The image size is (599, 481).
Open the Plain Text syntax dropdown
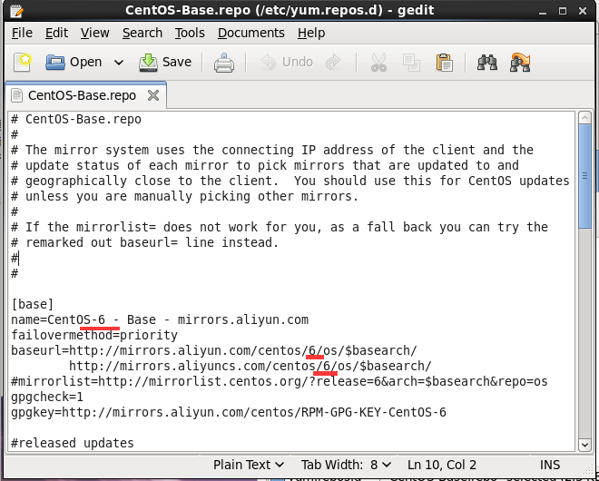tap(249, 465)
